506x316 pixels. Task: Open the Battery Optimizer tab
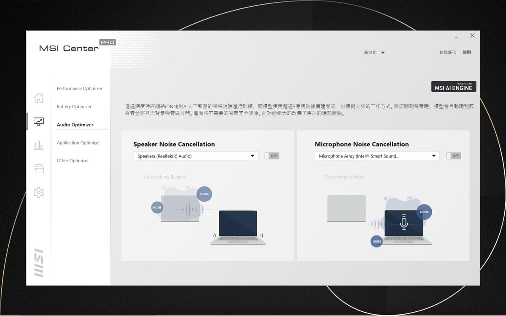click(x=74, y=107)
